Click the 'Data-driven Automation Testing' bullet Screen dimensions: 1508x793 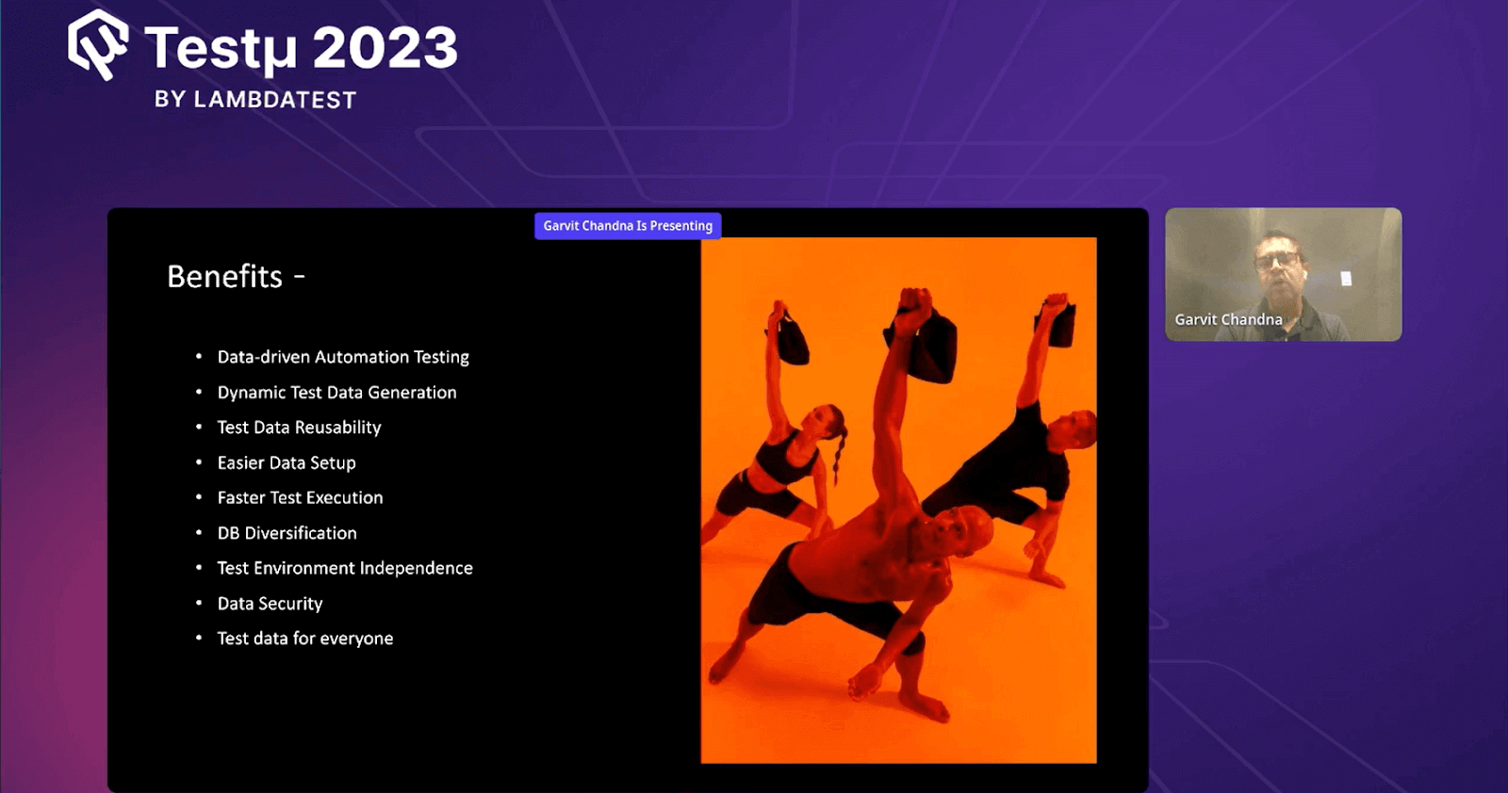[x=343, y=357]
